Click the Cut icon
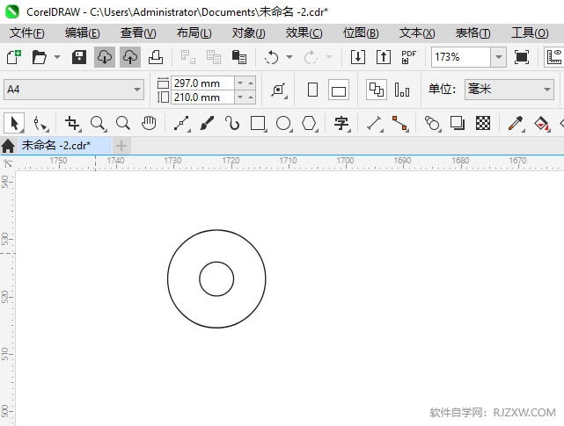This screenshot has height=426, width=564. click(187, 57)
